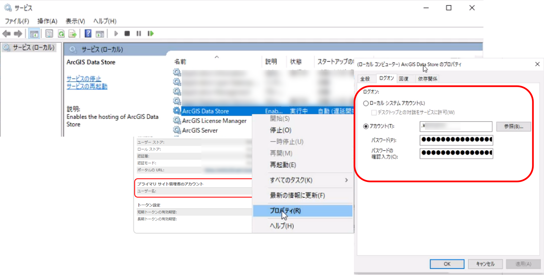This screenshot has height=275, width=544.
Task: Switch to the ログオン tab
Action: click(386, 78)
